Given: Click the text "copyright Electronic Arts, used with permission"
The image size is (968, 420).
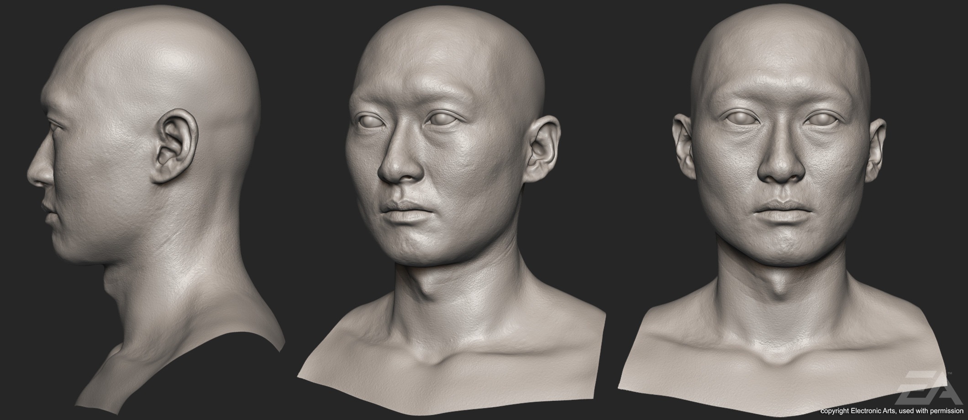Looking at the screenshot, I should click(892, 412).
